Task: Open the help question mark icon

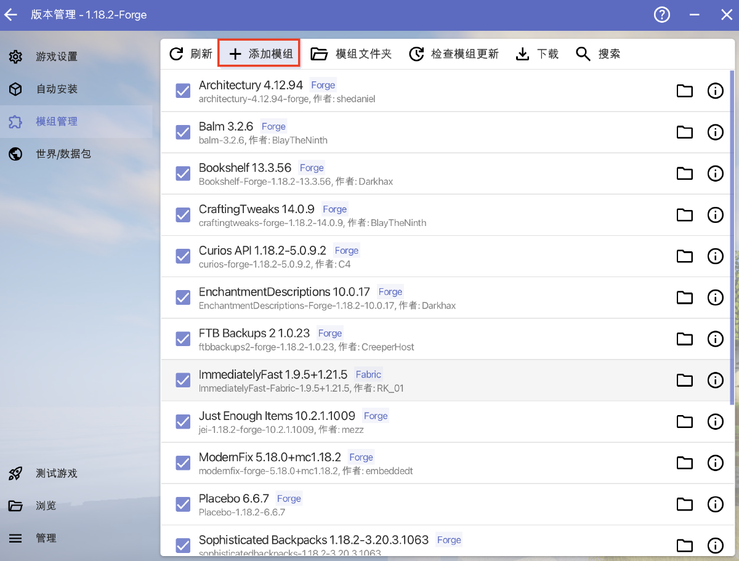Action: click(661, 15)
